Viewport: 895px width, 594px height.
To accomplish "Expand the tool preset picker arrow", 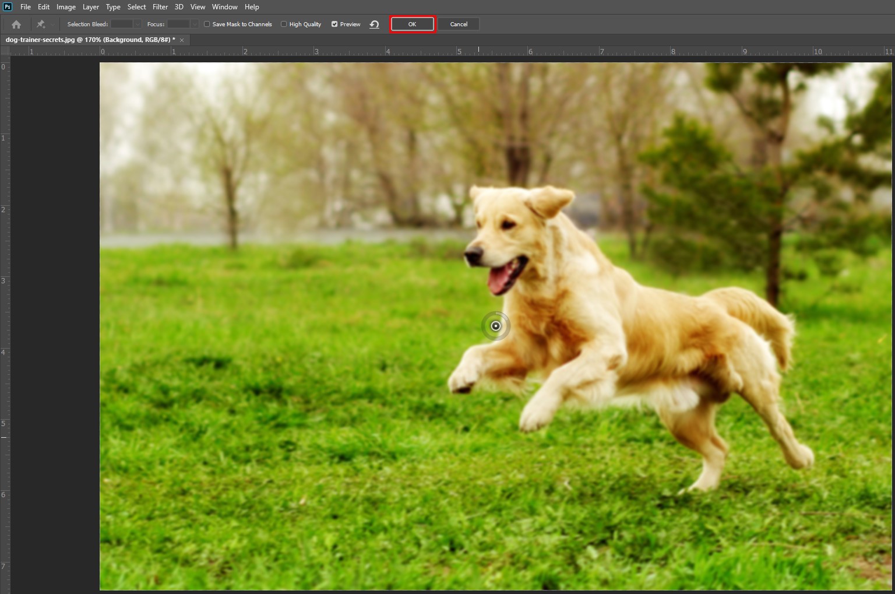I will coord(52,24).
